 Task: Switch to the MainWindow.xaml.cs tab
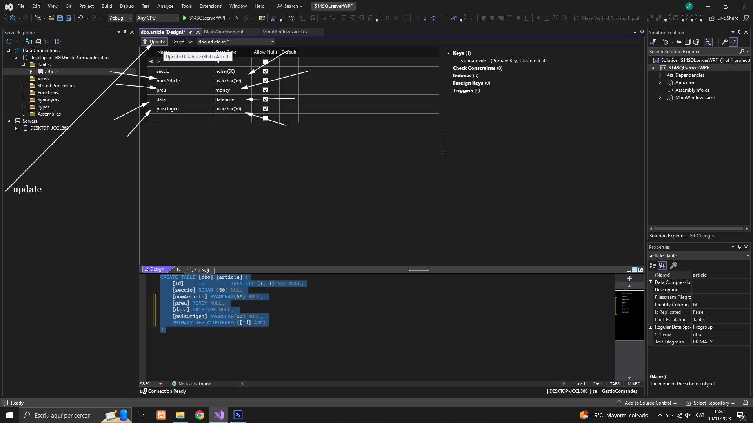pyautogui.click(x=284, y=32)
